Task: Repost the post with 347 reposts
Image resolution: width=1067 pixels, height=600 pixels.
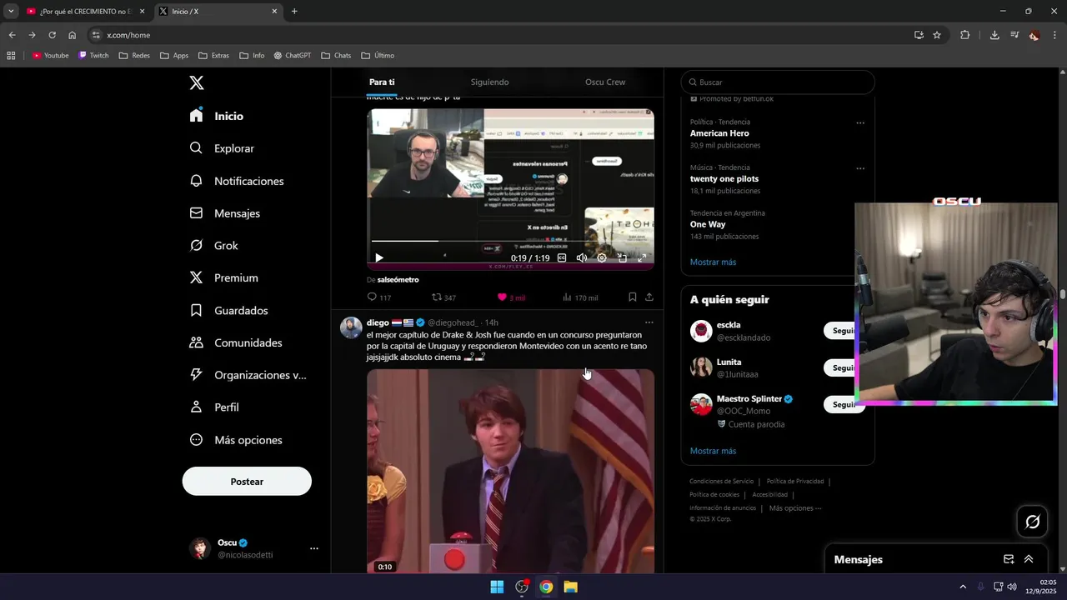Action: (443, 297)
